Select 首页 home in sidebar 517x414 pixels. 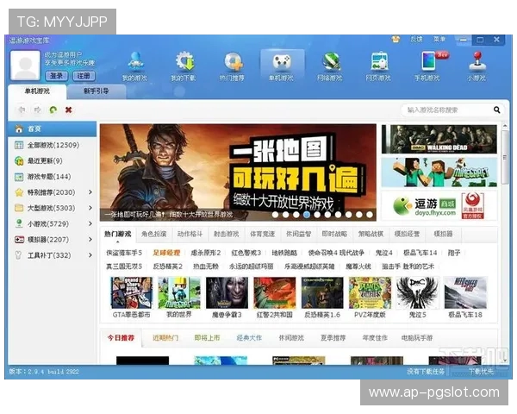(53, 129)
